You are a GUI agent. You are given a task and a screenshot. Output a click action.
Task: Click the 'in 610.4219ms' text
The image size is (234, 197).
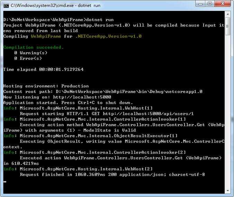(21, 163)
